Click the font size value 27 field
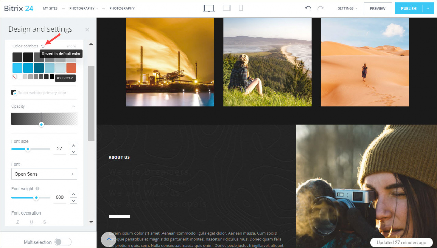The image size is (437, 248). click(x=60, y=149)
